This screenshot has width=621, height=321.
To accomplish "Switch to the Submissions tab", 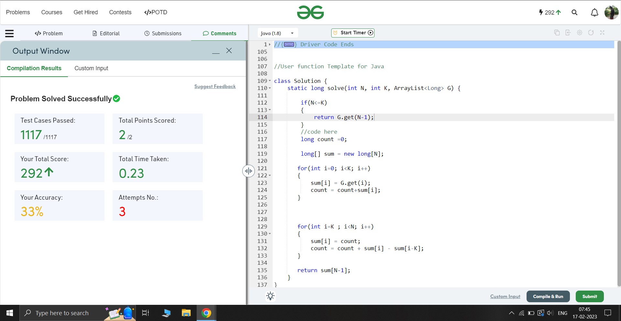I will [x=163, y=33].
